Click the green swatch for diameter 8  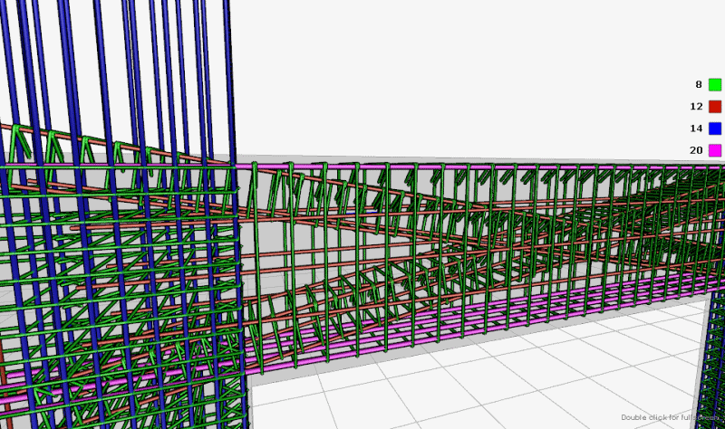715,84
